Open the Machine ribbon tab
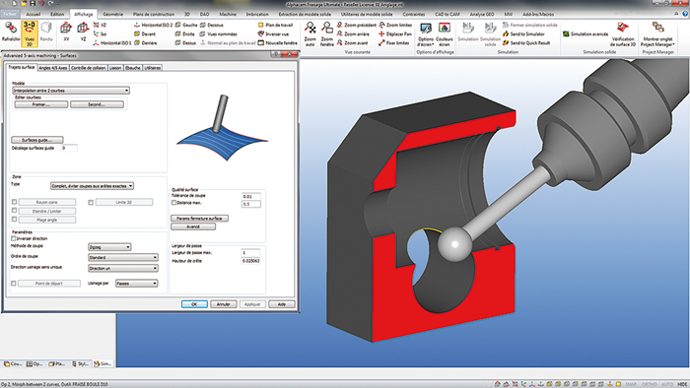The height and width of the screenshot is (388, 690). (228, 14)
